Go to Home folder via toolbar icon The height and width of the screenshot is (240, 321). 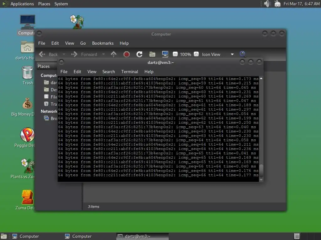coord(152,54)
